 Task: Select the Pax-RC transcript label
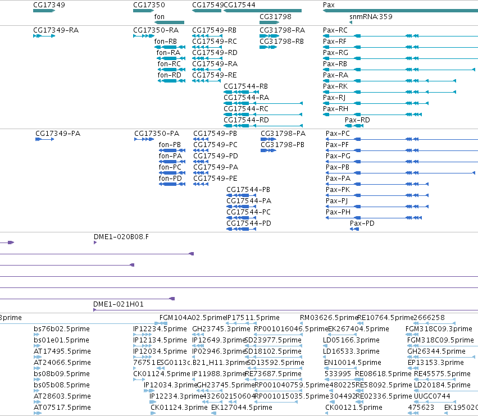pyautogui.click(x=335, y=30)
